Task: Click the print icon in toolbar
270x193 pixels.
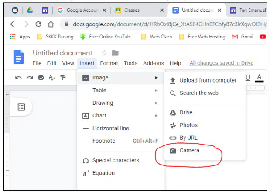Action: click(41, 78)
